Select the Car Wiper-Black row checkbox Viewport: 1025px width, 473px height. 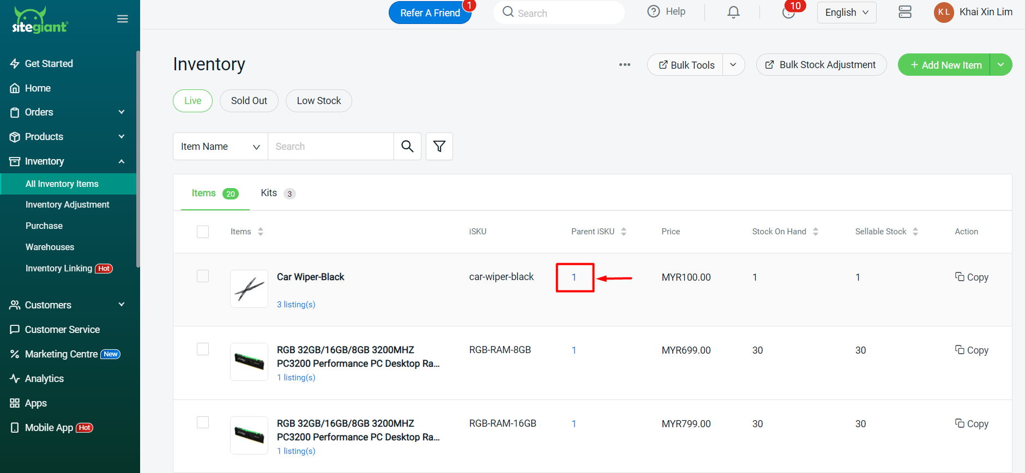click(x=203, y=276)
